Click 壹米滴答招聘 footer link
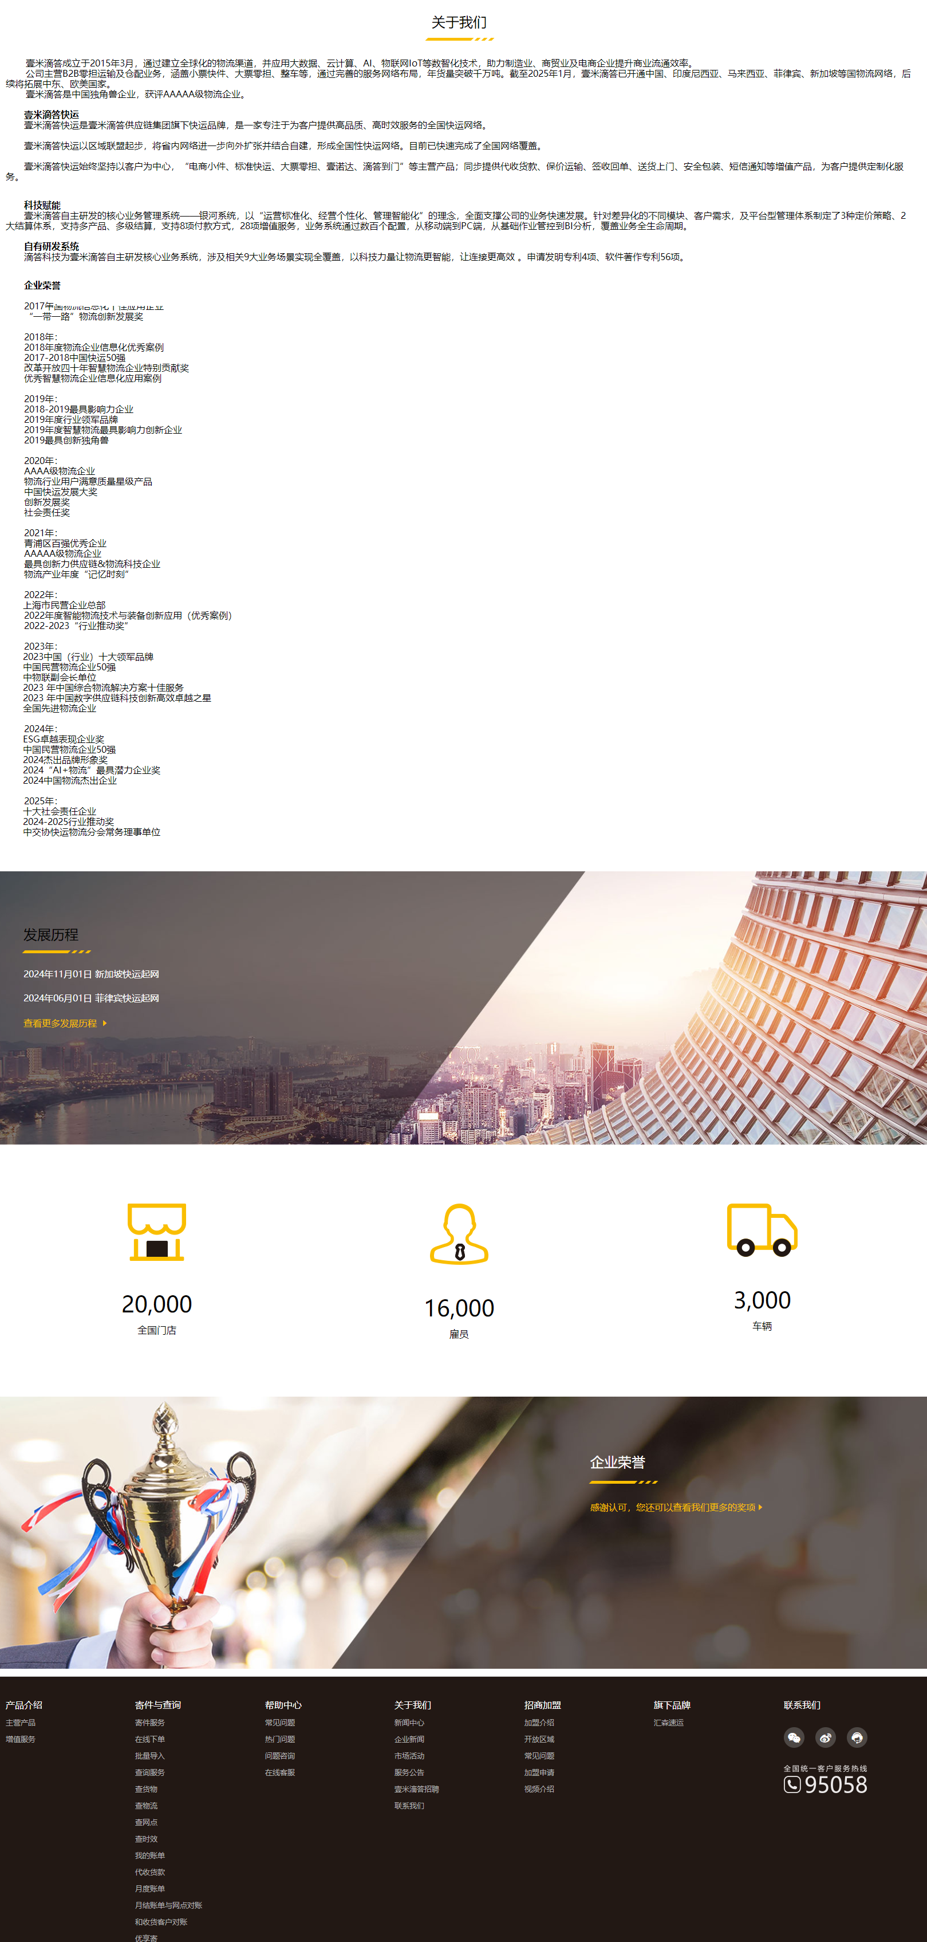This screenshot has width=927, height=1942. tap(416, 1789)
